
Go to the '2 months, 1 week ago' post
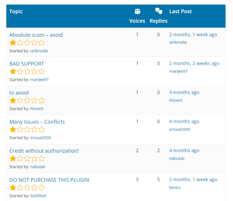point(193,35)
